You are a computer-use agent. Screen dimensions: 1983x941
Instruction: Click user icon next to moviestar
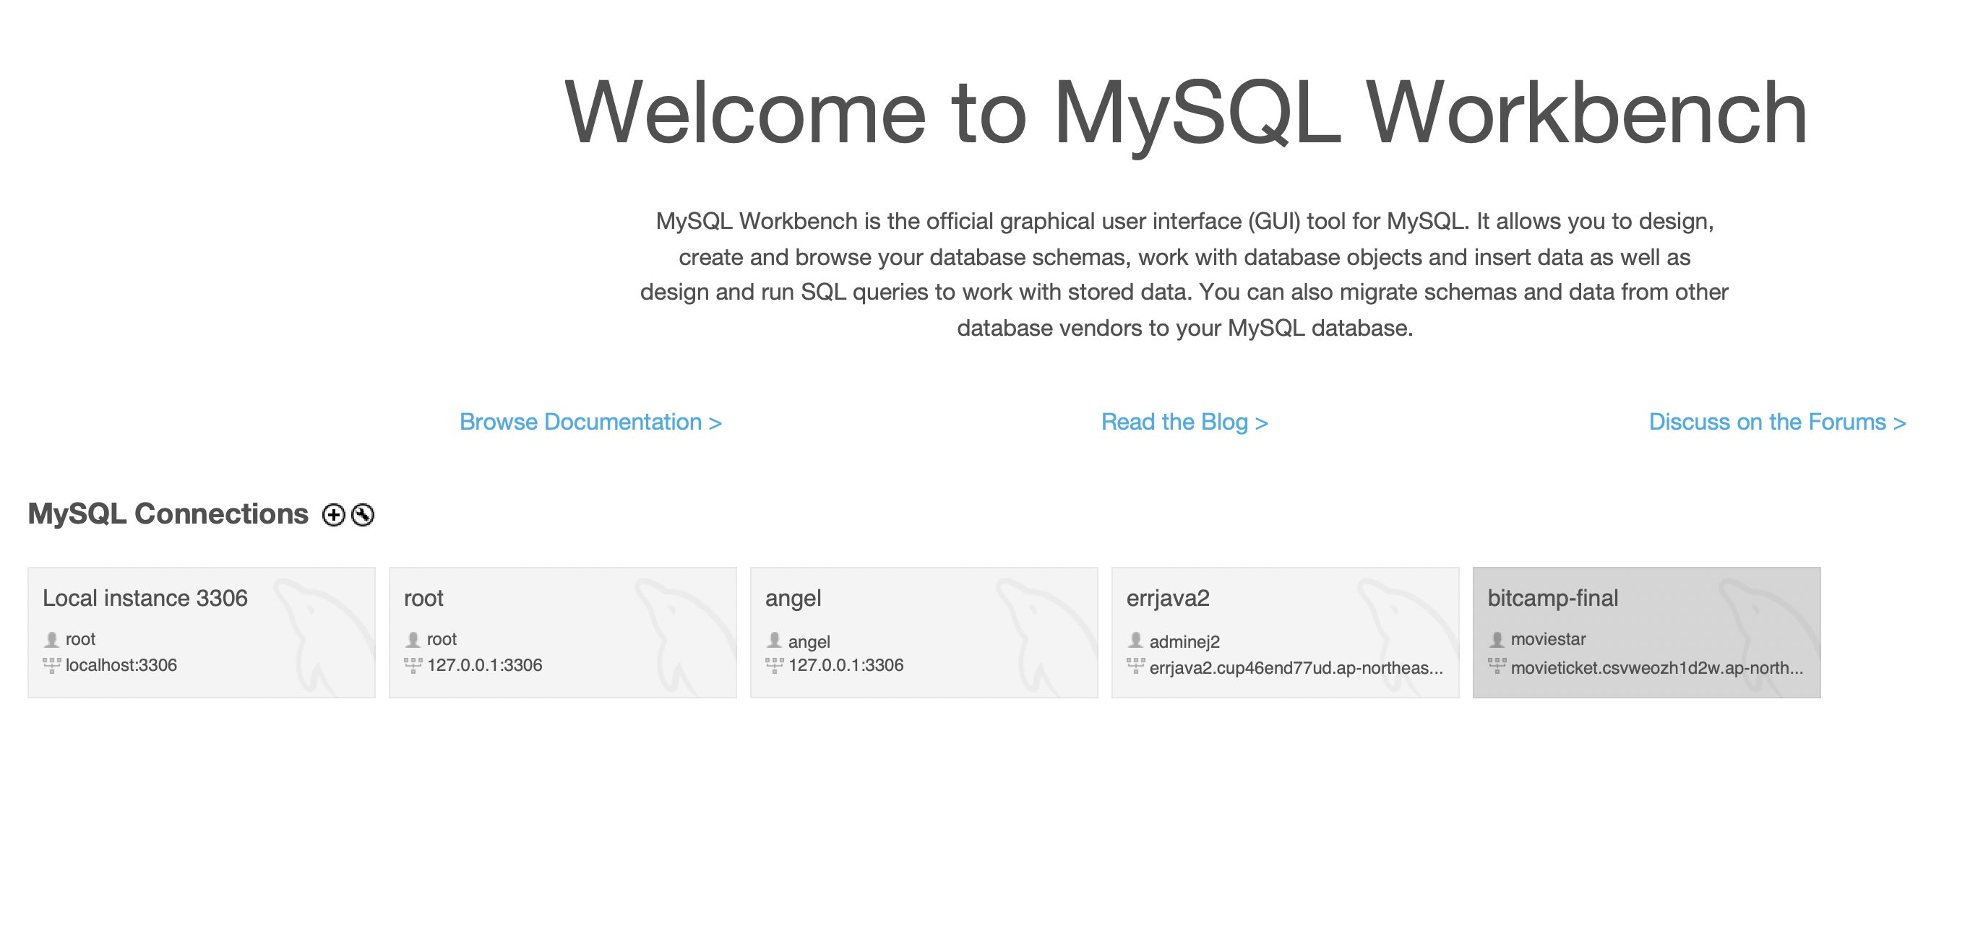click(x=1497, y=639)
